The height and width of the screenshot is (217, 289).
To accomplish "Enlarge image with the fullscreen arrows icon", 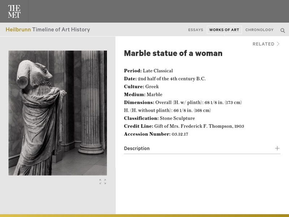I will (103, 182).
